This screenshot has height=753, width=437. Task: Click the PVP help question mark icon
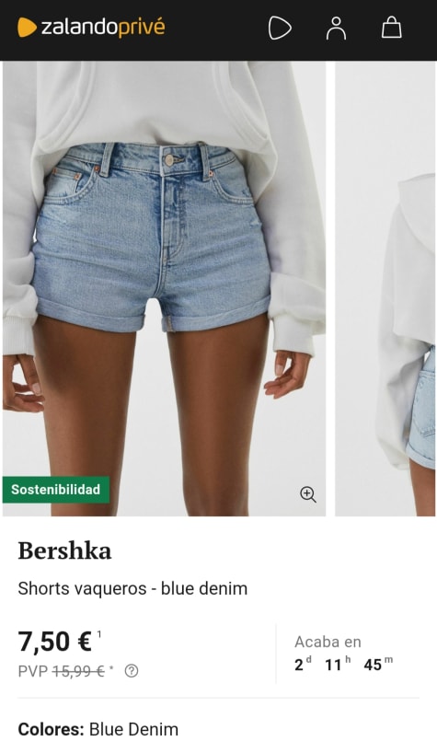click(x=131, y=671)
